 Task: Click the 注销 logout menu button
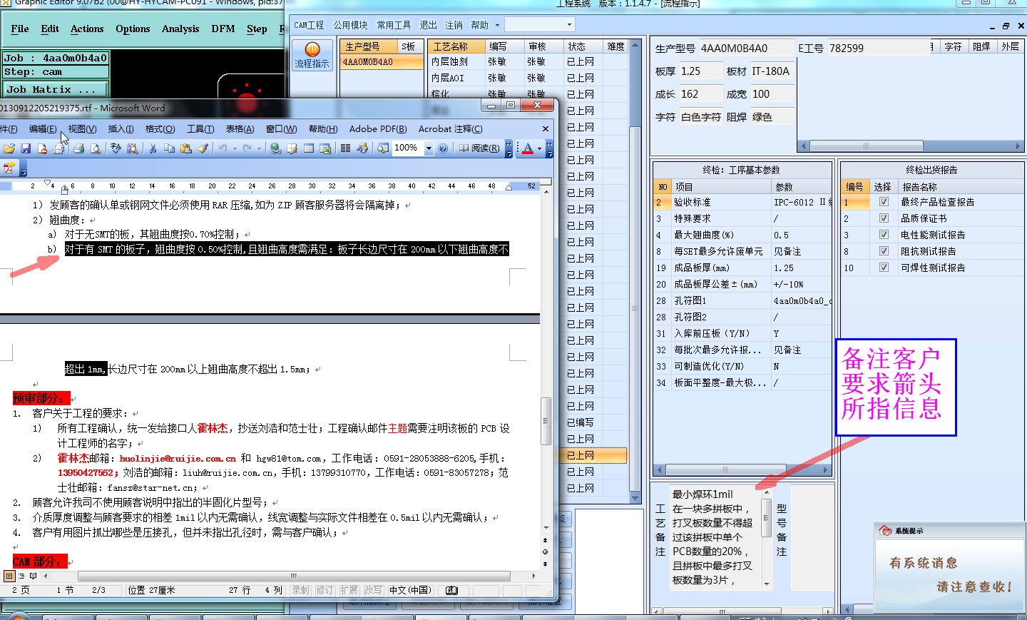pyautogui.click(x=454, y=25)
